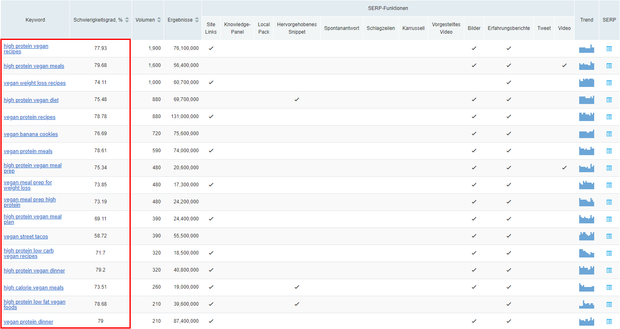Click the SERP icon for "high calorie vegan meals"
Screen dimensions: 620x329
tap(609, 287)
